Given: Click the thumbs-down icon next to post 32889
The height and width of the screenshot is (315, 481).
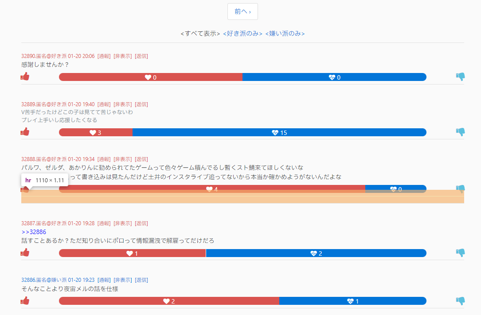Looking at the screenshot, I should click(460, 131).
